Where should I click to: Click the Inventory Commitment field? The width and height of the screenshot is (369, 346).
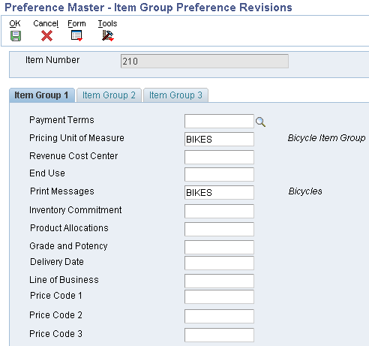tap(219, 211)
